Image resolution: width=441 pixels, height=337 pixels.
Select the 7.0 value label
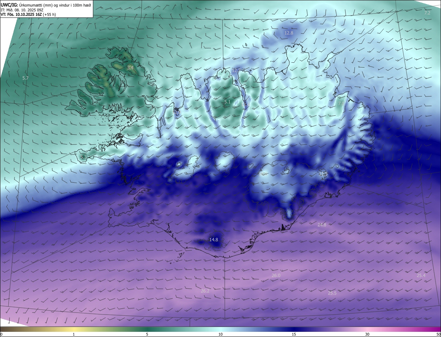341,103
